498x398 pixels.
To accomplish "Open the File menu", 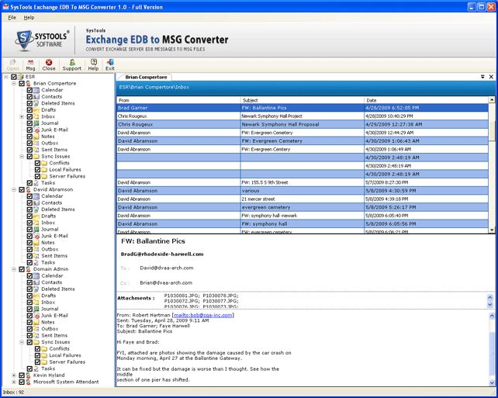I will [x=12, y=18].
